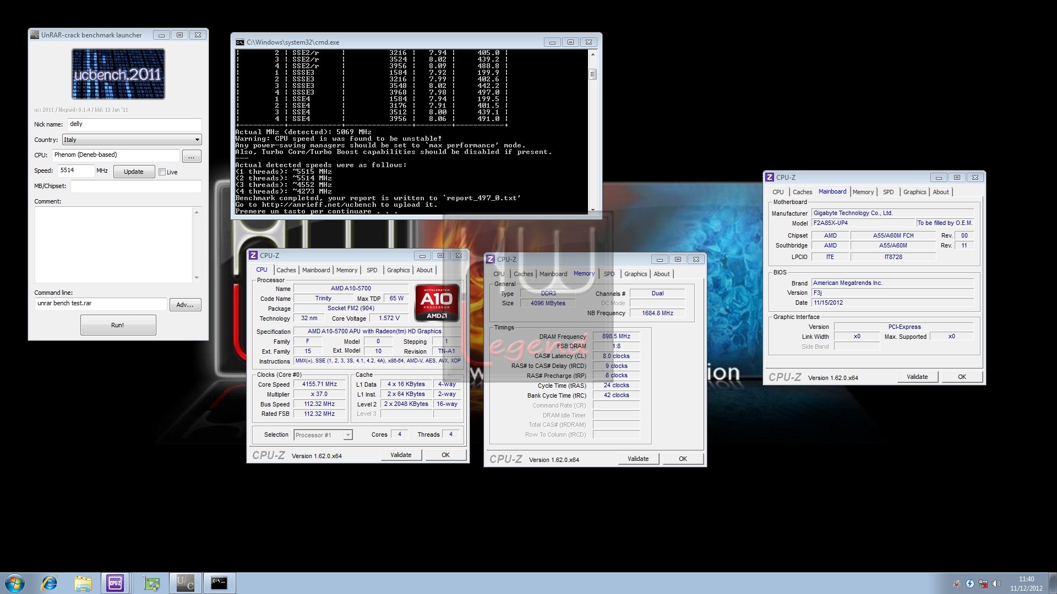
Task: Click Validate in the CPU-Z Memory window
Action: [638, 459]
